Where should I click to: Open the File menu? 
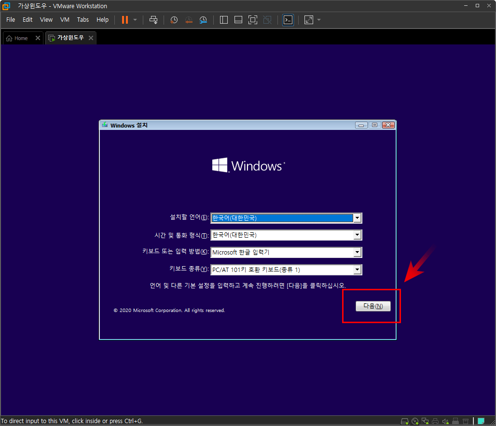coord(11,20)
